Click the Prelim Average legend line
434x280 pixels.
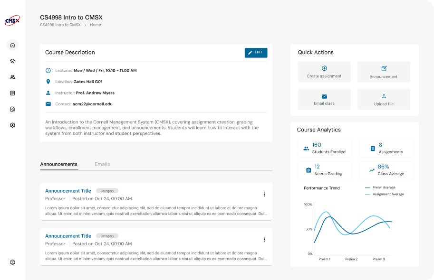click(x=367, y=187)
